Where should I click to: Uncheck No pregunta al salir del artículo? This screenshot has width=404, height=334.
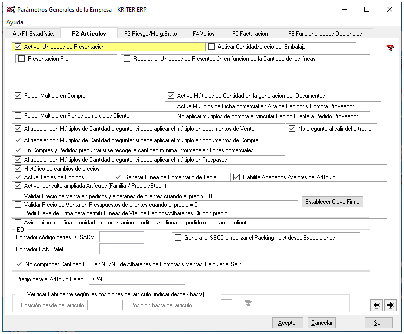click(292, 129)
